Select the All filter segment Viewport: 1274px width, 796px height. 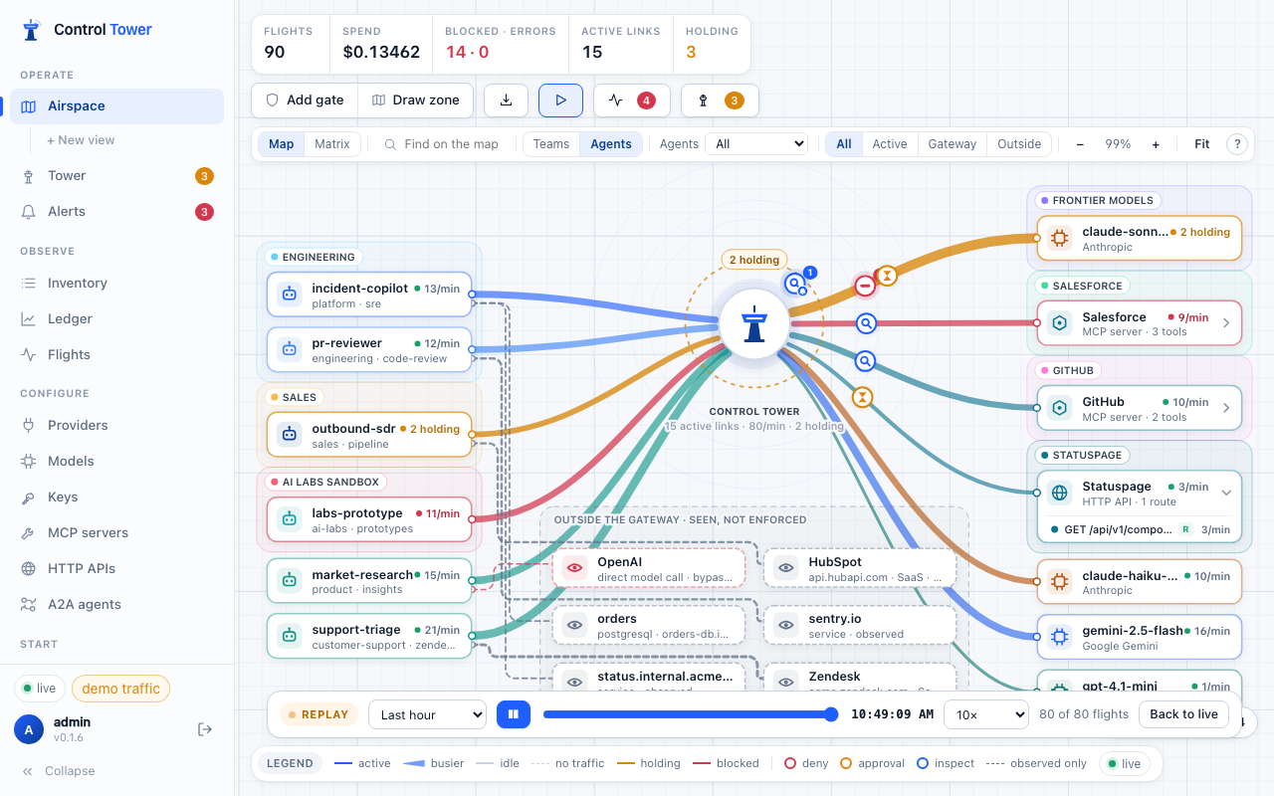(x=844, y=144)
